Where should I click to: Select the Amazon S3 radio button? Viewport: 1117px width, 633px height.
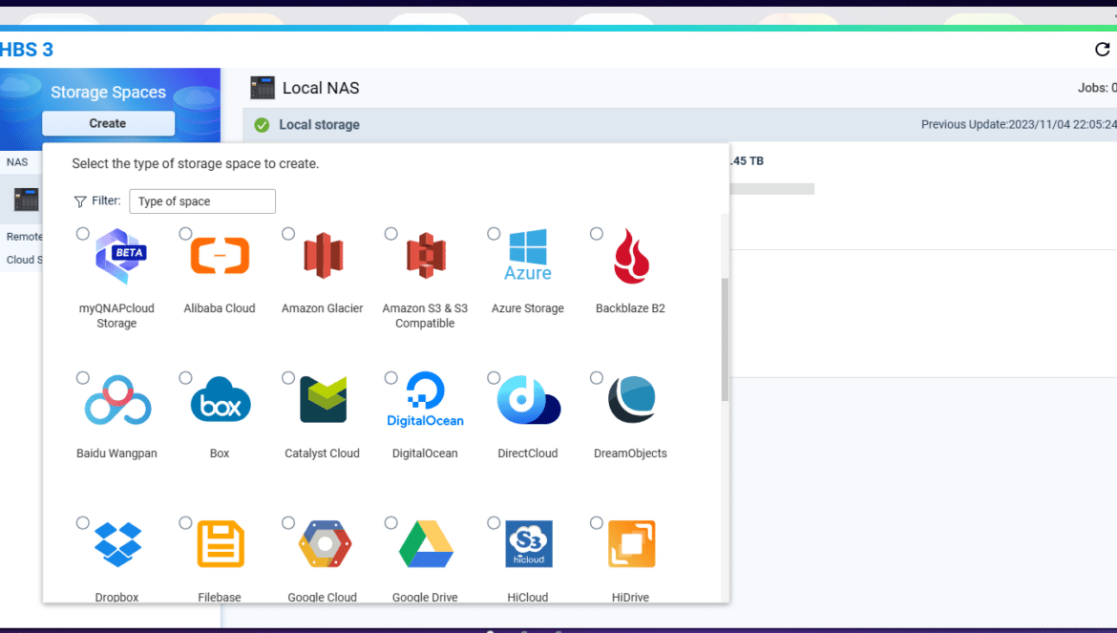coord(390,234)
